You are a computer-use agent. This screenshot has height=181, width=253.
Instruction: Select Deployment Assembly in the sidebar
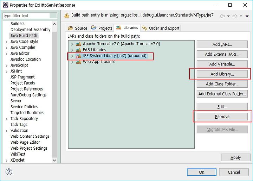pos(30,30)
